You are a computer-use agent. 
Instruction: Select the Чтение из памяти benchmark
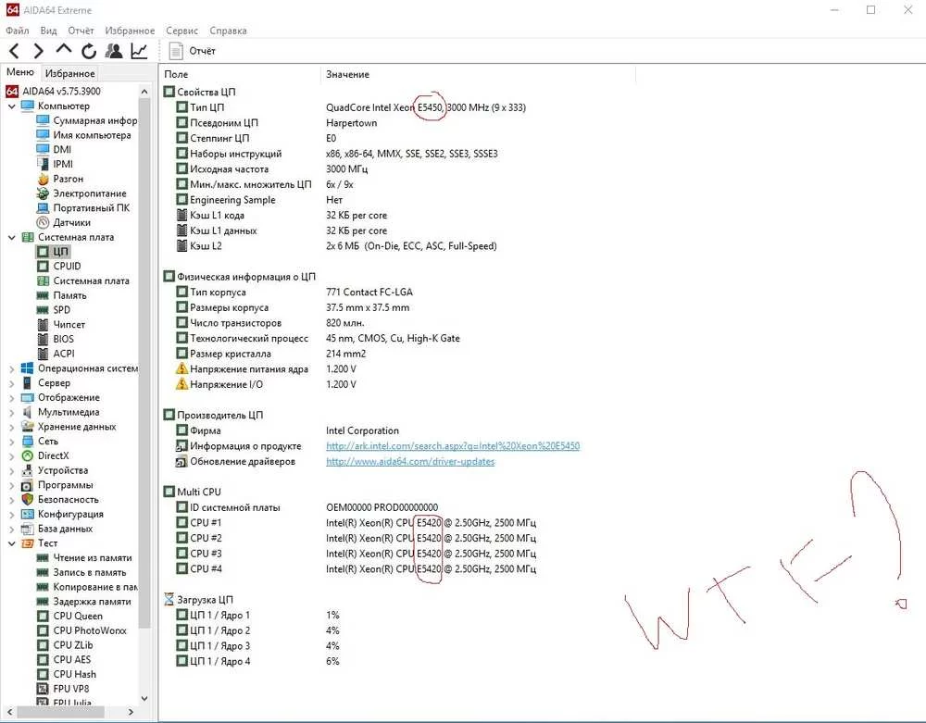[92, 557]
